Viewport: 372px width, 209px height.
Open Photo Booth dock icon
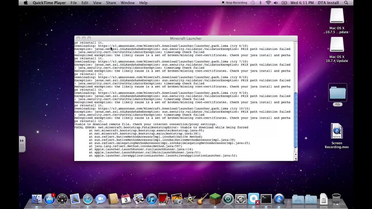point(164,199)
